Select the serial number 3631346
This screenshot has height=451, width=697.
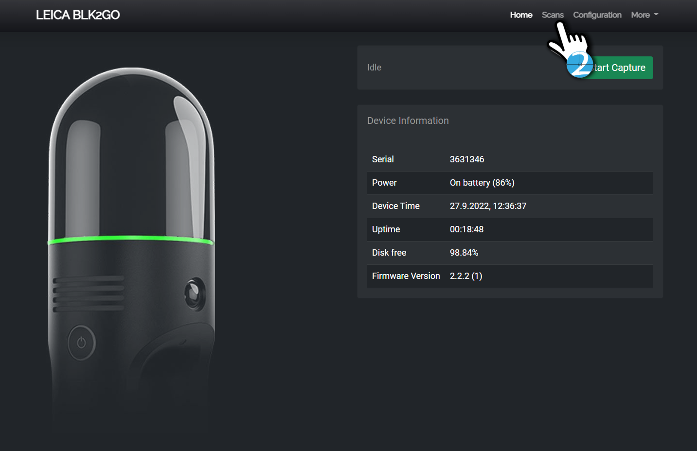(467, 159)
